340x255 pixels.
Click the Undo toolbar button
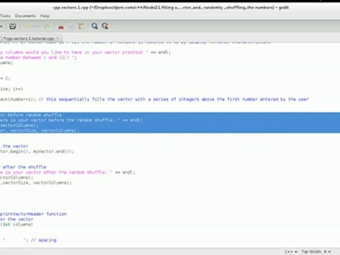(x=32, y=26)
